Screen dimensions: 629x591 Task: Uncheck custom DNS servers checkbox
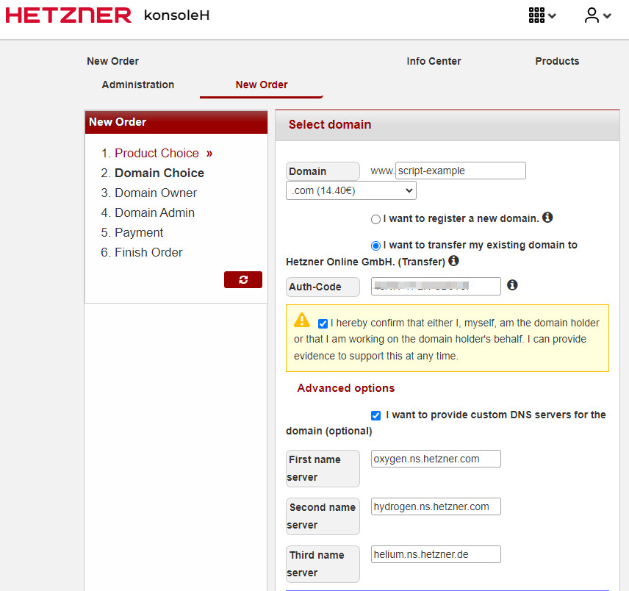coord(376,415)
